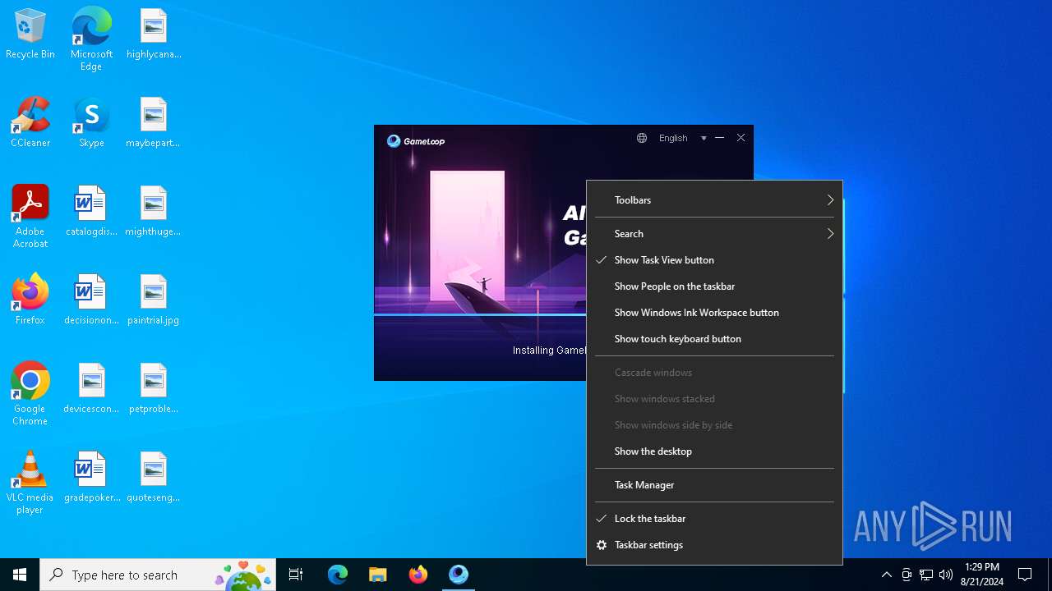
Task: Select the CCleaner desktop shortcut
Action: (x=30, y=123)
